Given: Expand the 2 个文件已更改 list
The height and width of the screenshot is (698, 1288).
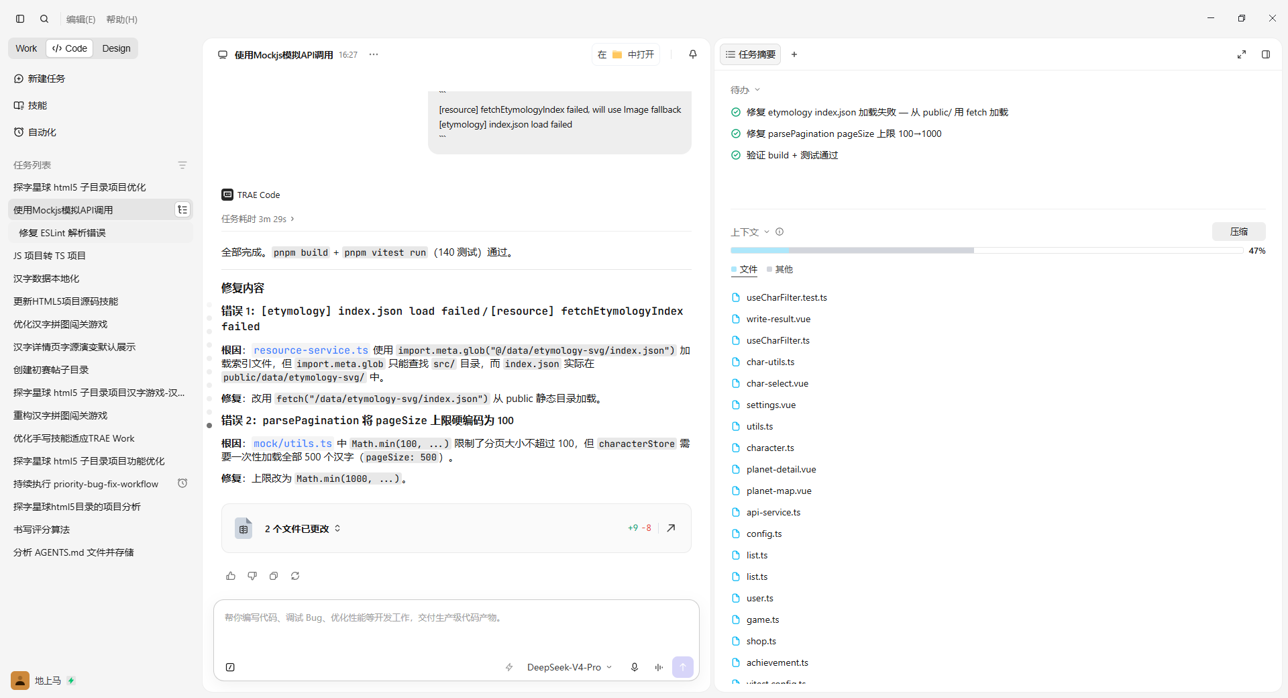Looking at the screenshot, I should pyautogui.click(x=303, y=529).
